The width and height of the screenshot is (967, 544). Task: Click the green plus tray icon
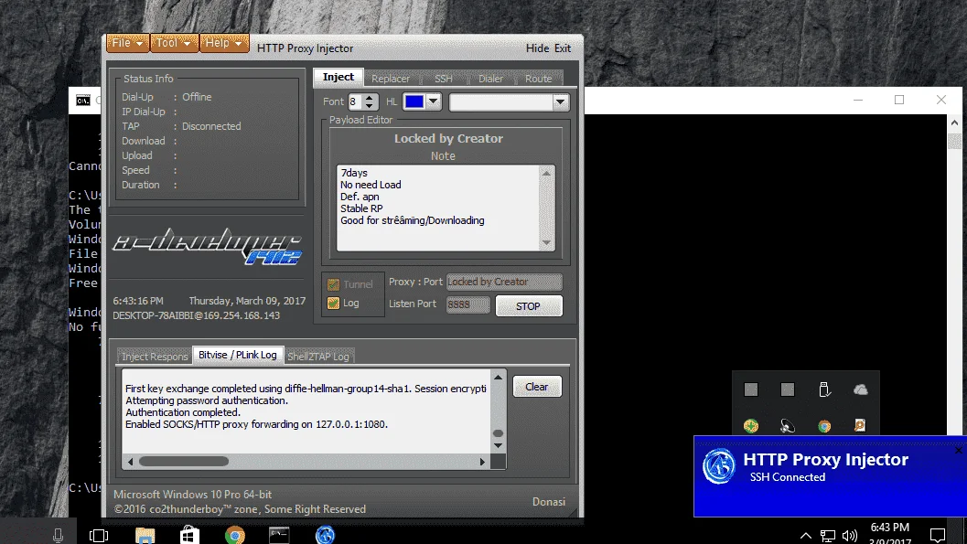pyautogui.click(x=750, y=426)
